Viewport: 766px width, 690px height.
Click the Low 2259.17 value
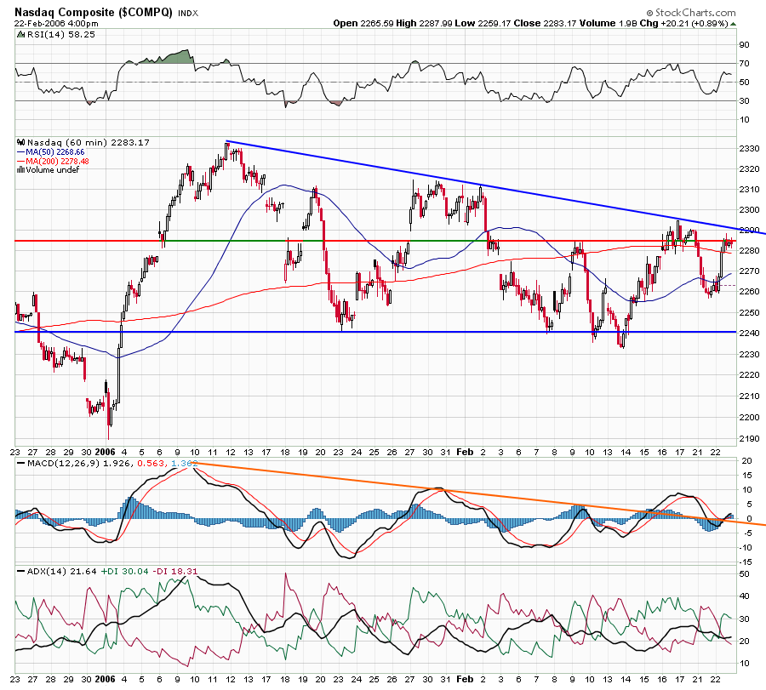point(483,24)
